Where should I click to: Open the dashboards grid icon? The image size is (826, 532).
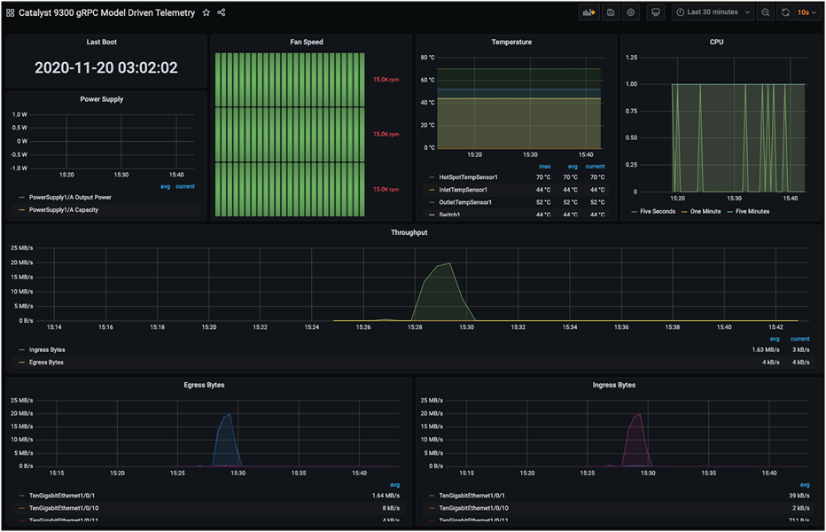10,12
